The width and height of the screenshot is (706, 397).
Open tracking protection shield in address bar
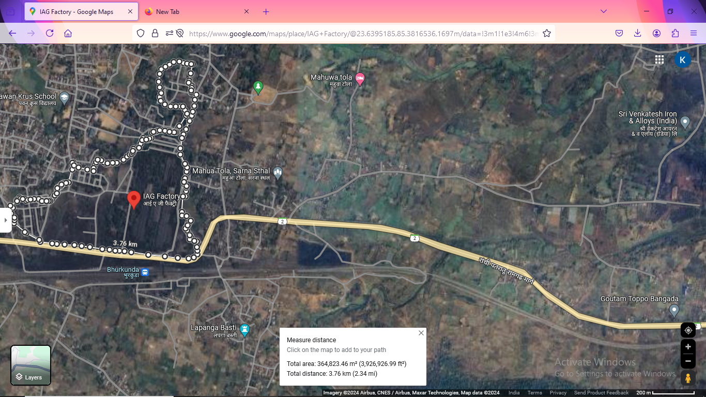141,33
